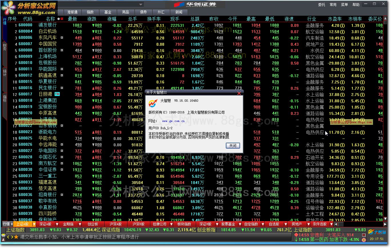Sort by the 市盈率 column header

click(335, 19)
